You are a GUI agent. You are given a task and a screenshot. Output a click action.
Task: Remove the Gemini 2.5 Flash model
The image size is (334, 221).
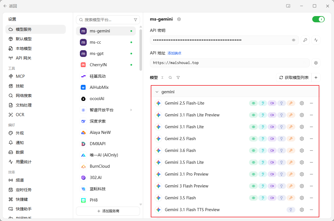311,139
